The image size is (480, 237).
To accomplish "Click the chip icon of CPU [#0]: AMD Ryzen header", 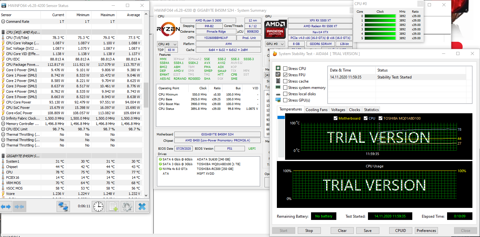I will pos(3,32).
